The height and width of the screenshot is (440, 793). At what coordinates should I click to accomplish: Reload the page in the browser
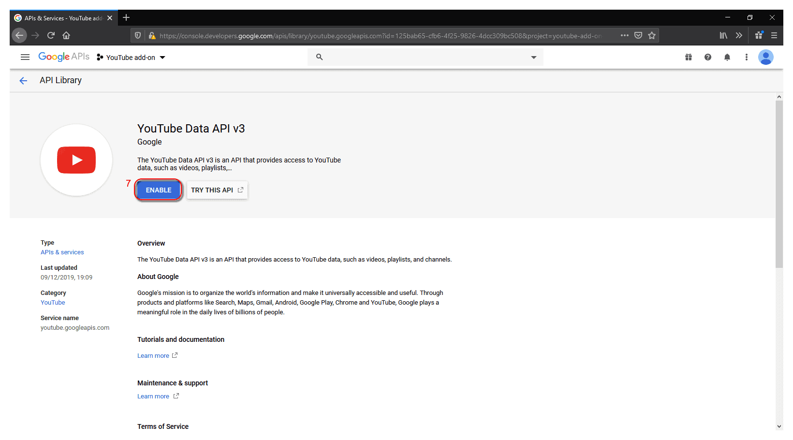51,35
